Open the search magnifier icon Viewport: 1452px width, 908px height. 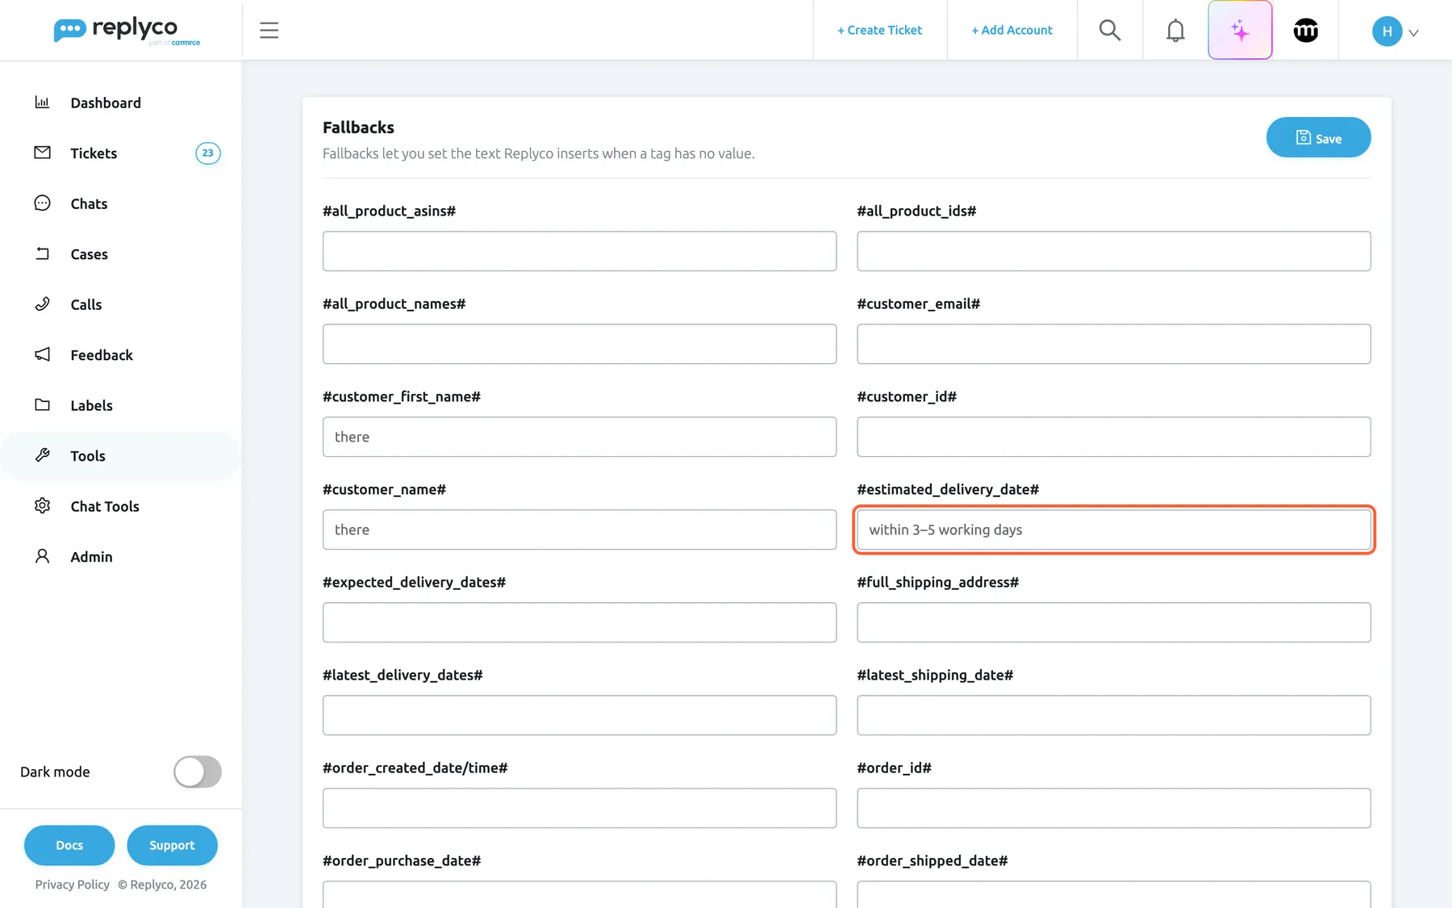click(x=1110, y=31)
